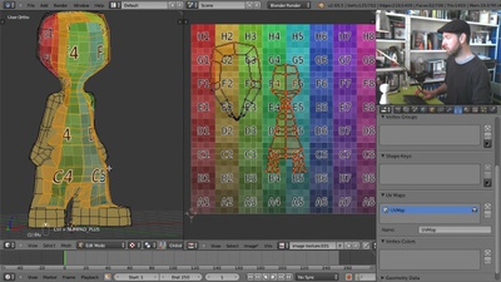501x282 pixels.
Task: Click the End 250 frame field
Action: click(180, 277)
